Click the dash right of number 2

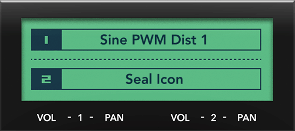(x=224, y=118)
